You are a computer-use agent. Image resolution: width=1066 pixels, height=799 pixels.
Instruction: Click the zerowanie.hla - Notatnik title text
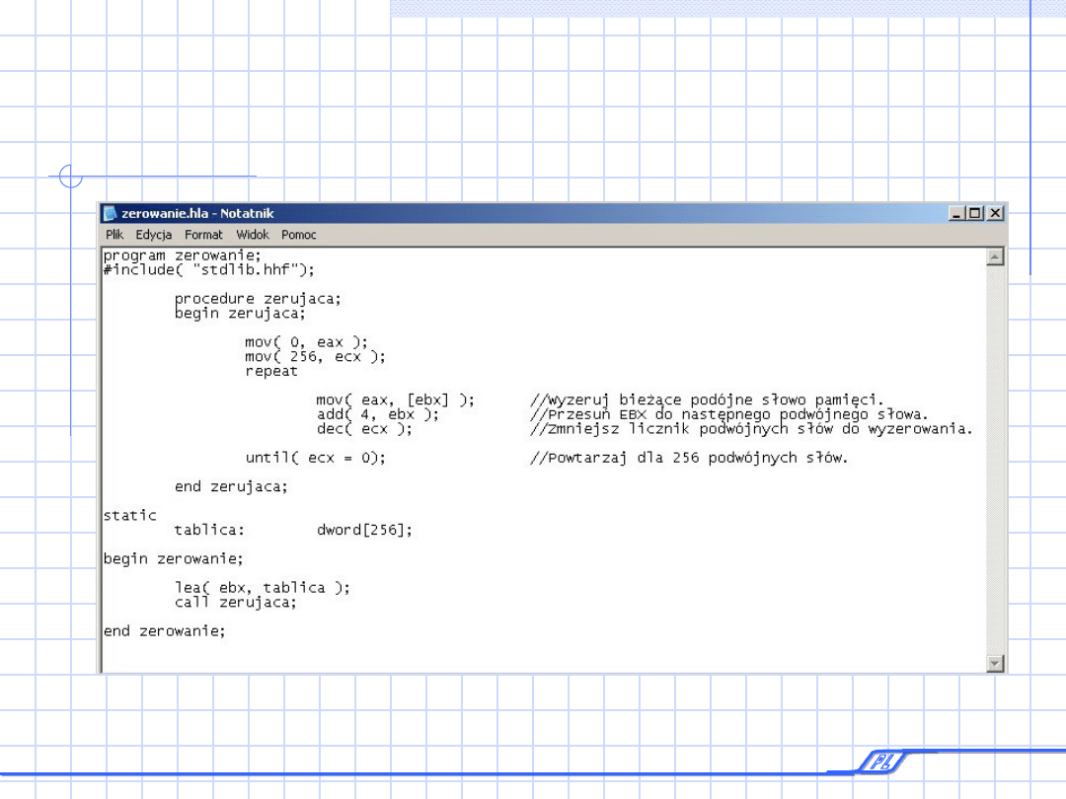tap(197, 213)
